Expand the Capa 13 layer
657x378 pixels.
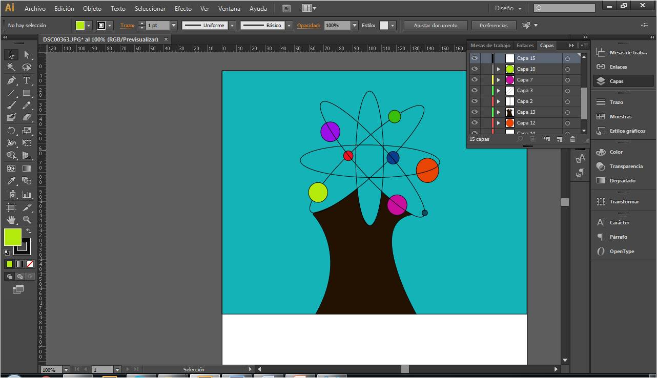pyautogui.click(x=498, y=112)
